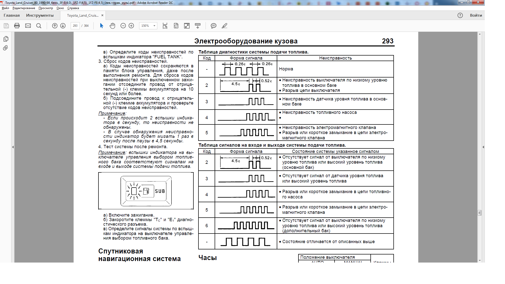Add a comment with speech bubble icon
505x284 pixels.
[x=214, y=26]
